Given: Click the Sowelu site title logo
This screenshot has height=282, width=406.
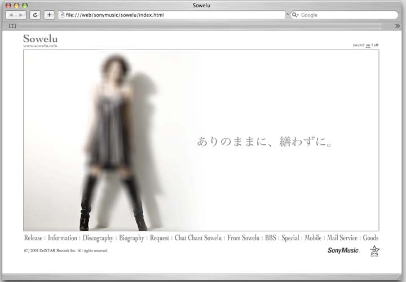Looking at the screenshot, I should coord(40,39).
